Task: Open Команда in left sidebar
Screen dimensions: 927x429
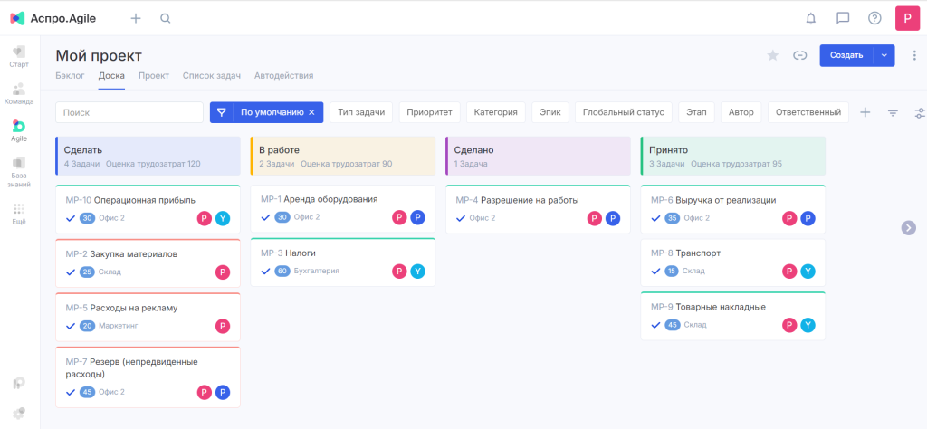Action: pyautogui.click(x=19, y=93)
